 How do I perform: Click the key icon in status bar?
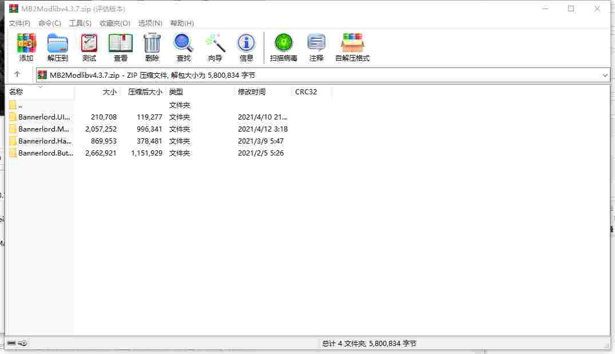click(23, 343)
